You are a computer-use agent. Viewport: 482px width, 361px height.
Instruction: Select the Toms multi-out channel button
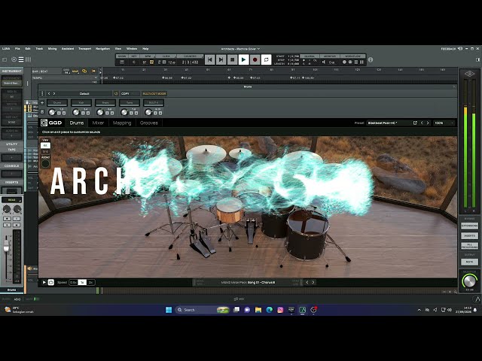130,102
